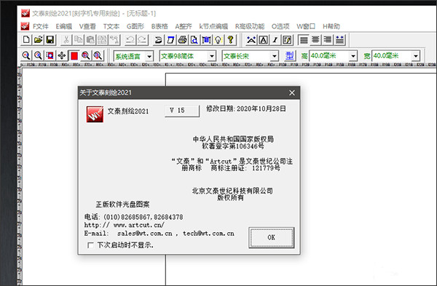
Task: Click the light bulb tips icon
Action: click(x=219, y=40)
